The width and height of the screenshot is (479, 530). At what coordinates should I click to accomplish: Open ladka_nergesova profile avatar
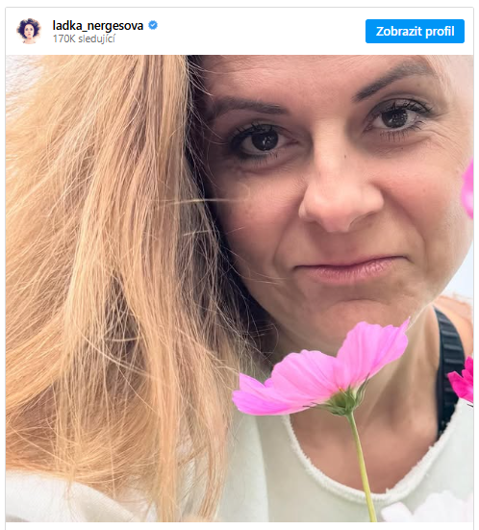pyautogui.click(x=29, y=31)
